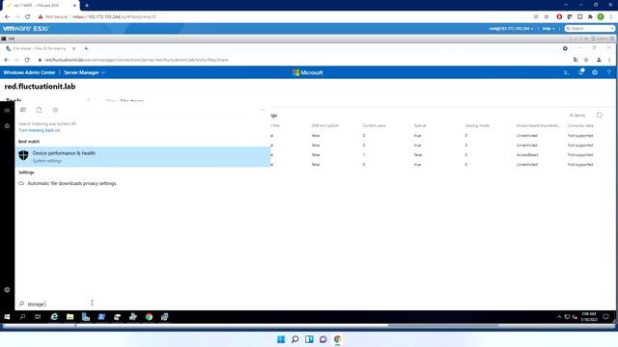
Task: Click the Home icon in Start sidebar
Action: point(7,126)
